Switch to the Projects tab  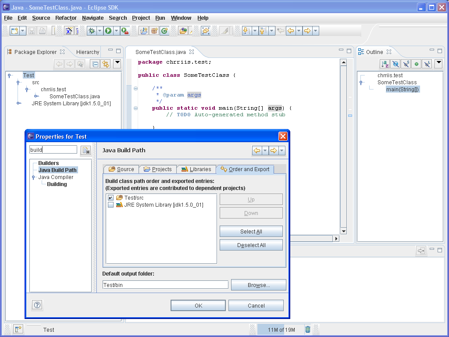[x=158, y=169]
